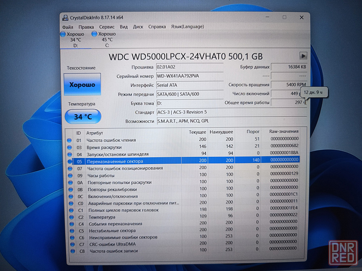Click the CrystalDiskInfo title bar icon
This screenshot has width=362, height=271.
pyautogui.click(x=66, y=18)
